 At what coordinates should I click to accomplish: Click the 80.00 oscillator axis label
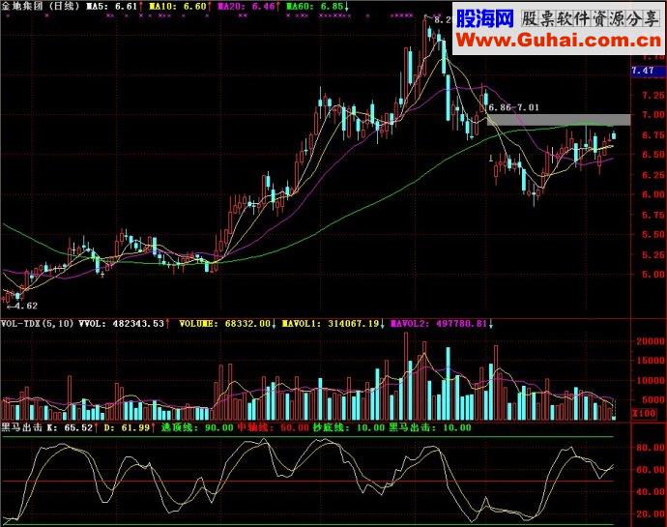click(x=651, y=448)
